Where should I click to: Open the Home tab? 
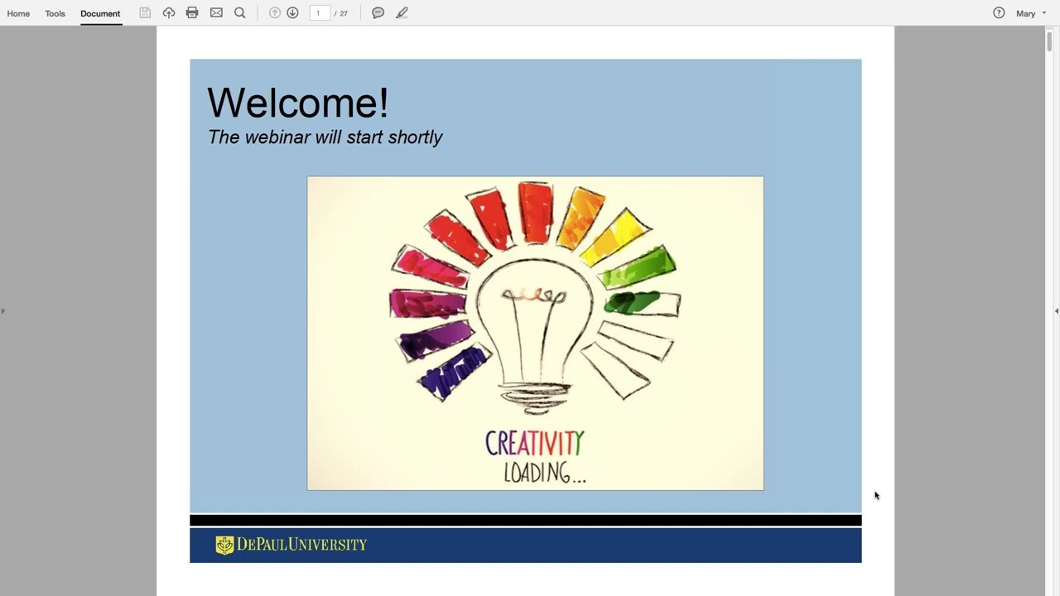click(x=18, y=13)
